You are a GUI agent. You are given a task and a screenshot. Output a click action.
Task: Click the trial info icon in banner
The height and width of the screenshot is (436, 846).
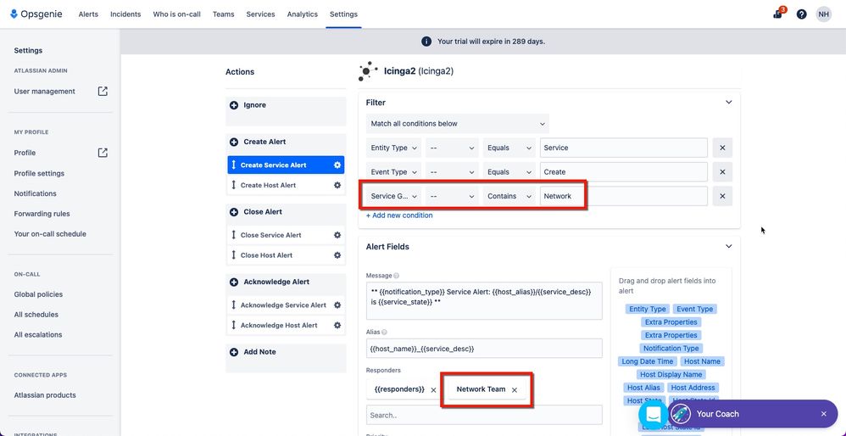426,42
